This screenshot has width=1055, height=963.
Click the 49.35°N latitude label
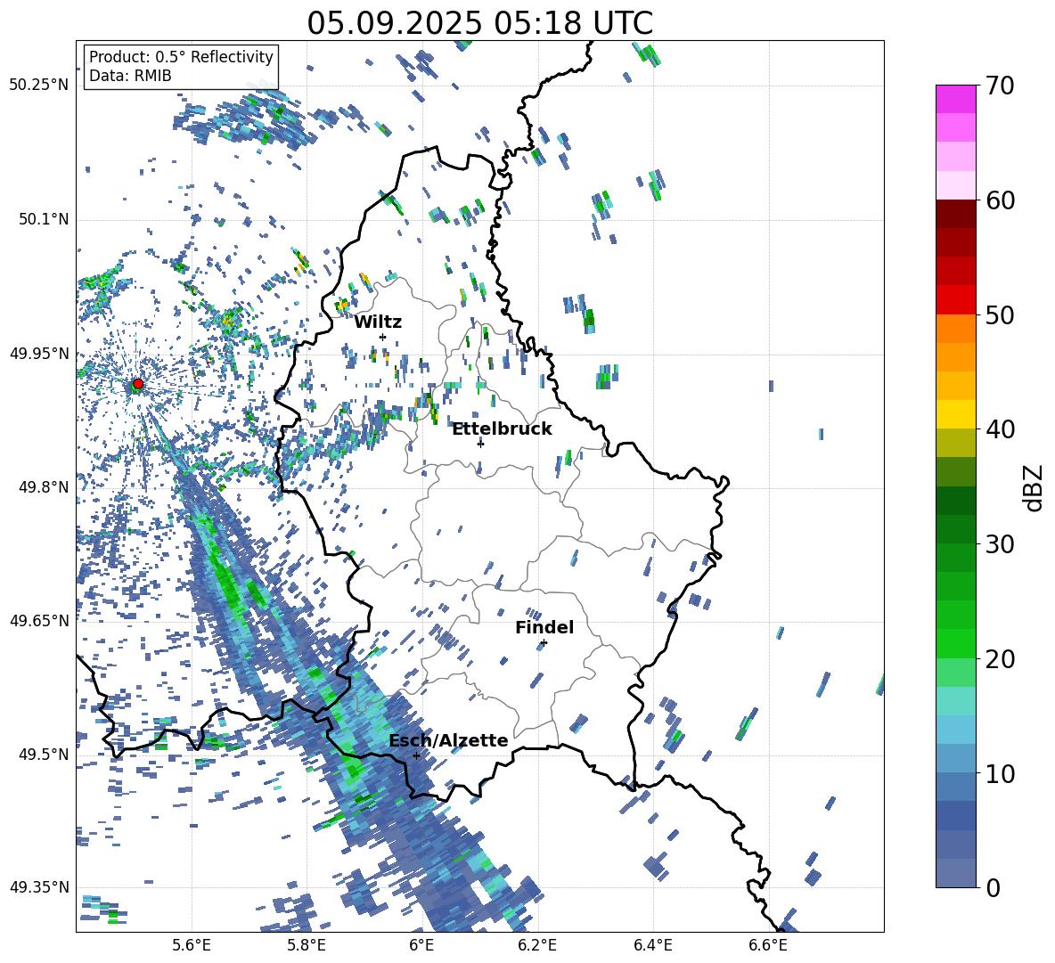(39, 887)
